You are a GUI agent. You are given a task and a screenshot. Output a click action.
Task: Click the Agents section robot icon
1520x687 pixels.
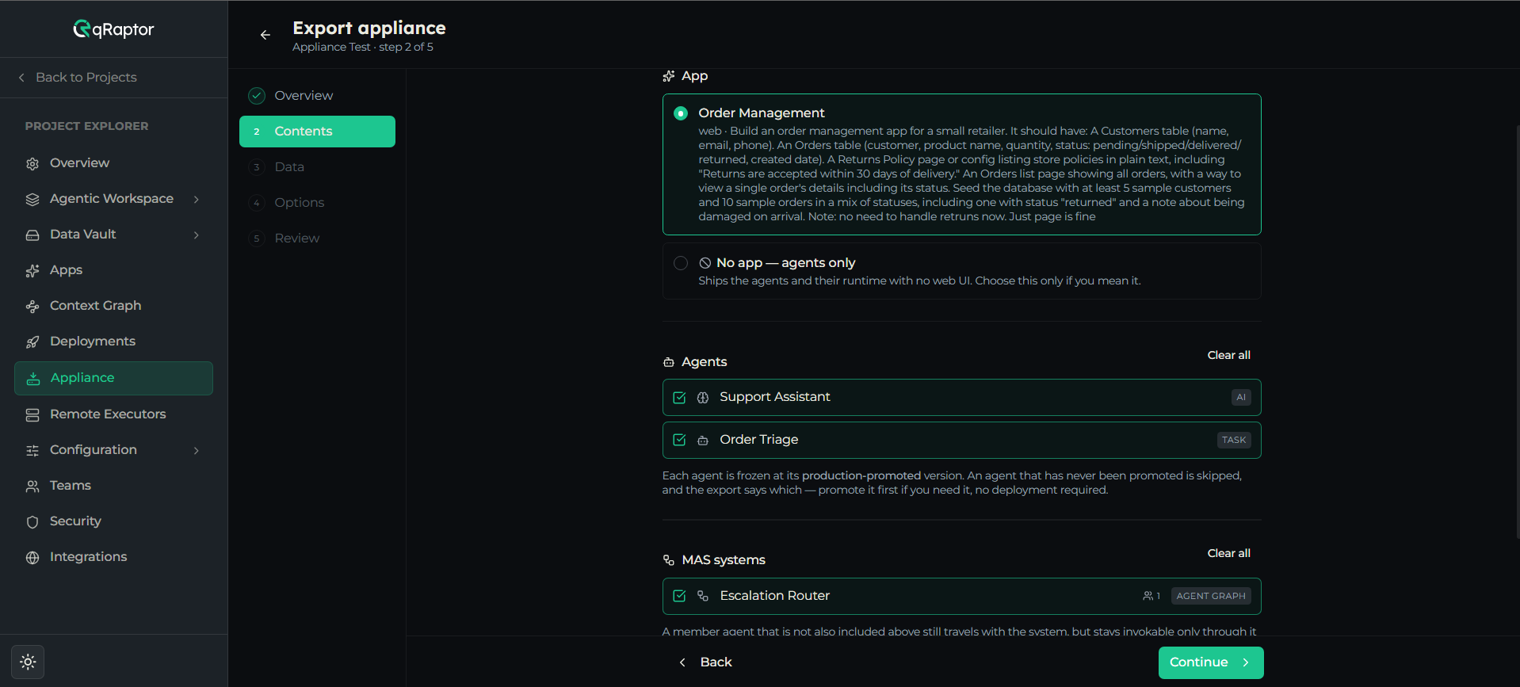click(x=669, y=362)
